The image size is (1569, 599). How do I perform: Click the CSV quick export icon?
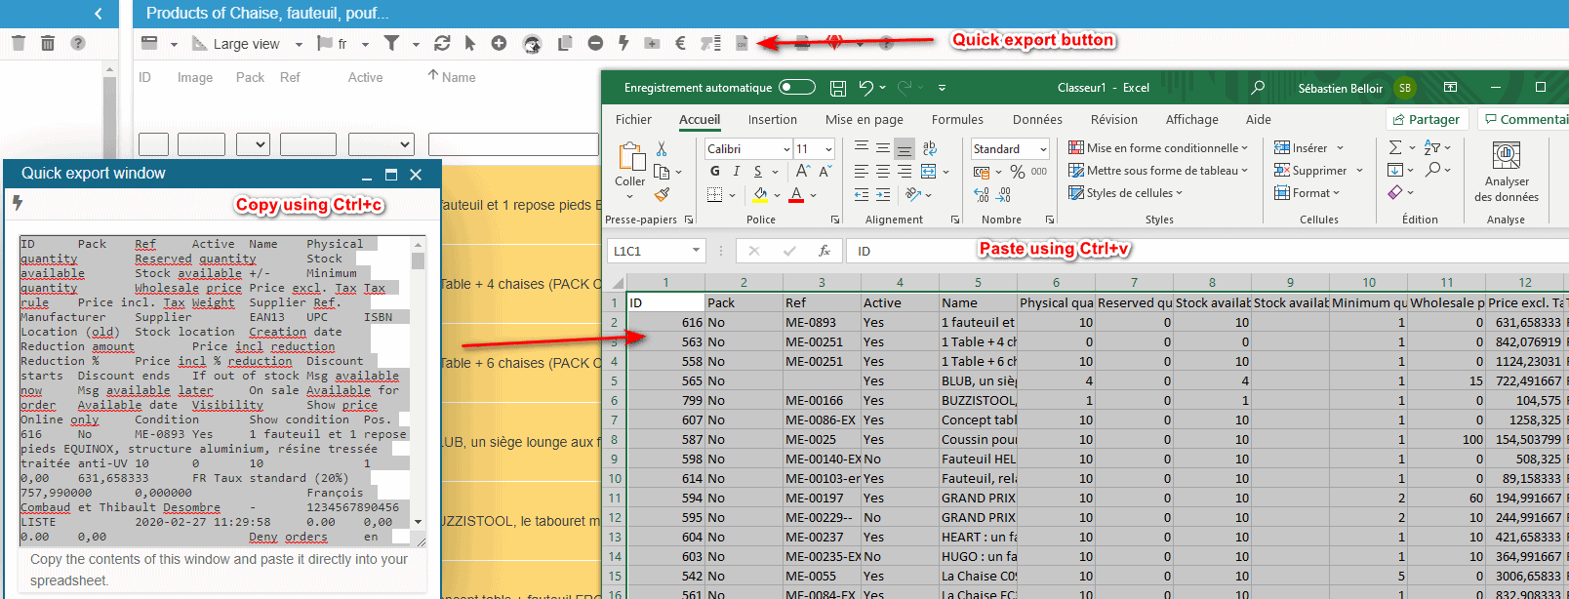[742, 43]
